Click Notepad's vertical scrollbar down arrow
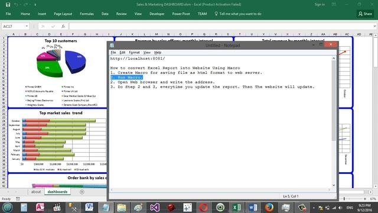 pyautogui.click(x=334, y=185)
